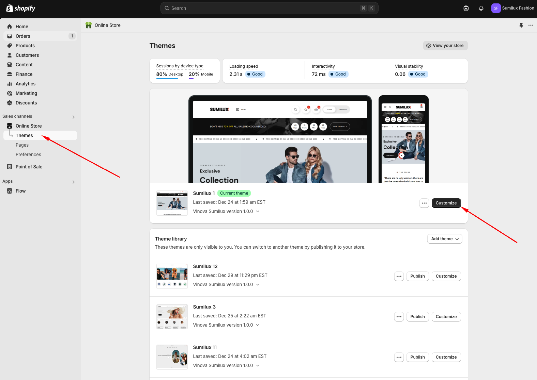Image resolution: width=537 pixels, height=380 pixels.
Task: Click the Visual stability metric label
Action: pos(409,66)
